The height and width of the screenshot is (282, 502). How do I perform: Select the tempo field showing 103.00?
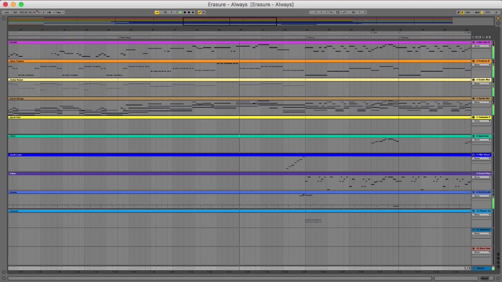click(x=23, y=12)
